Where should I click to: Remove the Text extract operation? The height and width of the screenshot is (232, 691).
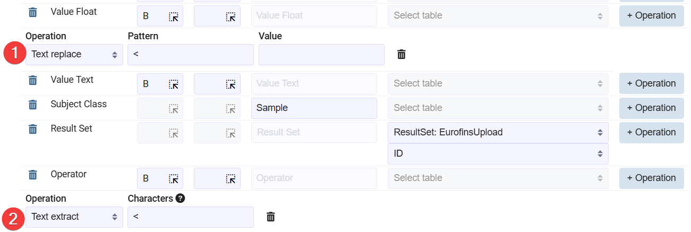[271, 217]
